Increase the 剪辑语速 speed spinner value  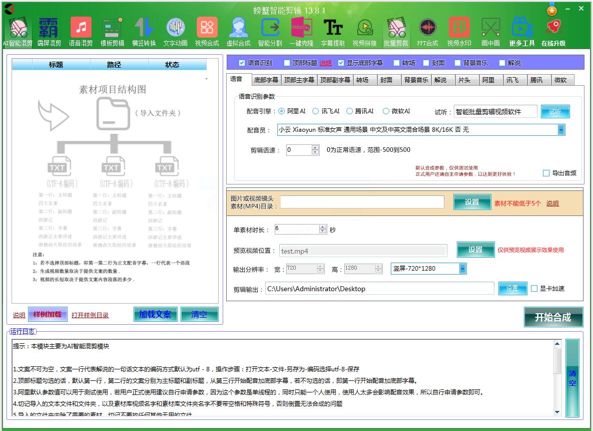(315, 147)
